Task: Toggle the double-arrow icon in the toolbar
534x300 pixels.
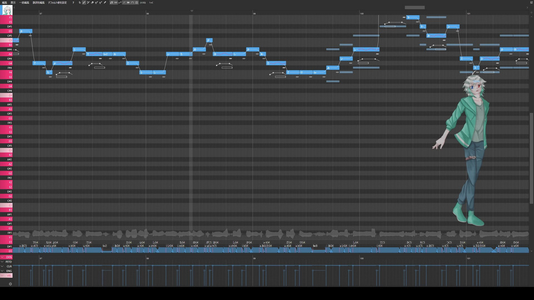Action: (128, 2)
